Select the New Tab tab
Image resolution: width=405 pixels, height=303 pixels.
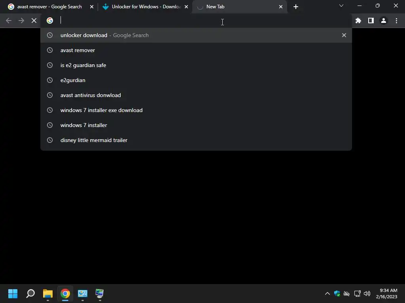pos(239,7)
